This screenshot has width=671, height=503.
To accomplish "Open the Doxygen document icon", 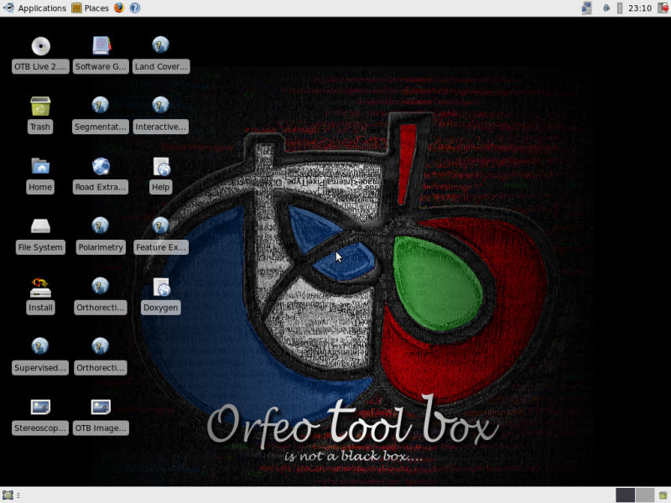I will click(x=161, y=288).
